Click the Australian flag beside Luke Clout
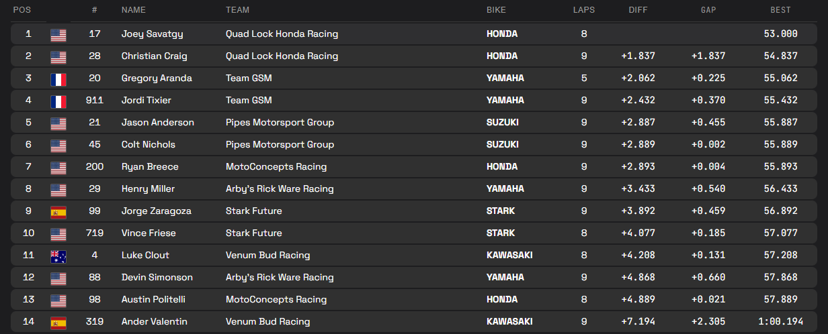 pyautogui.click(x=58, y=256)
